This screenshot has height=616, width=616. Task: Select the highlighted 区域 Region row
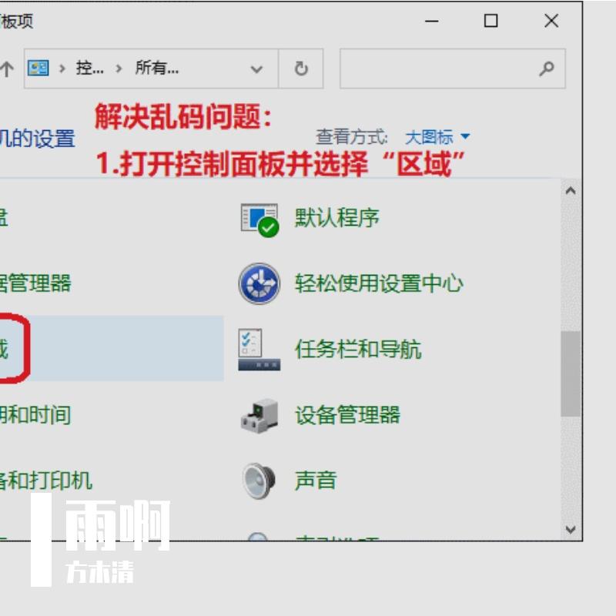(x=112, y=348)
